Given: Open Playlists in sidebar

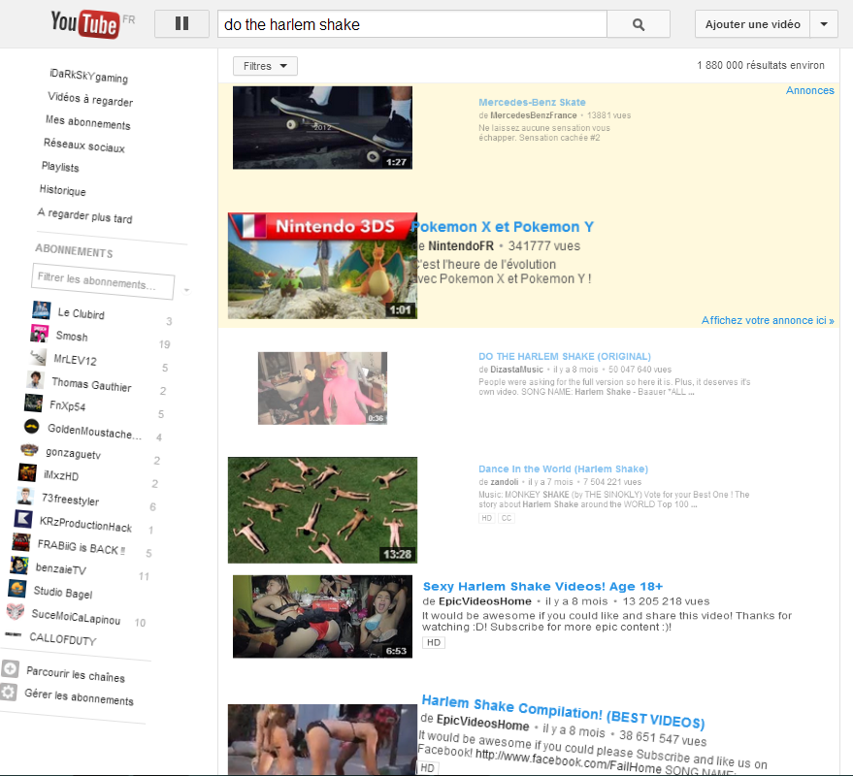Looking at the screenshot, I should click(x=60, y=167).
